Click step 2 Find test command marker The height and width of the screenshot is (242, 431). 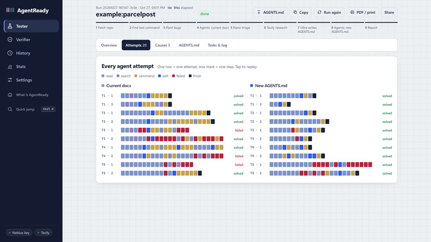click(145, 26)
